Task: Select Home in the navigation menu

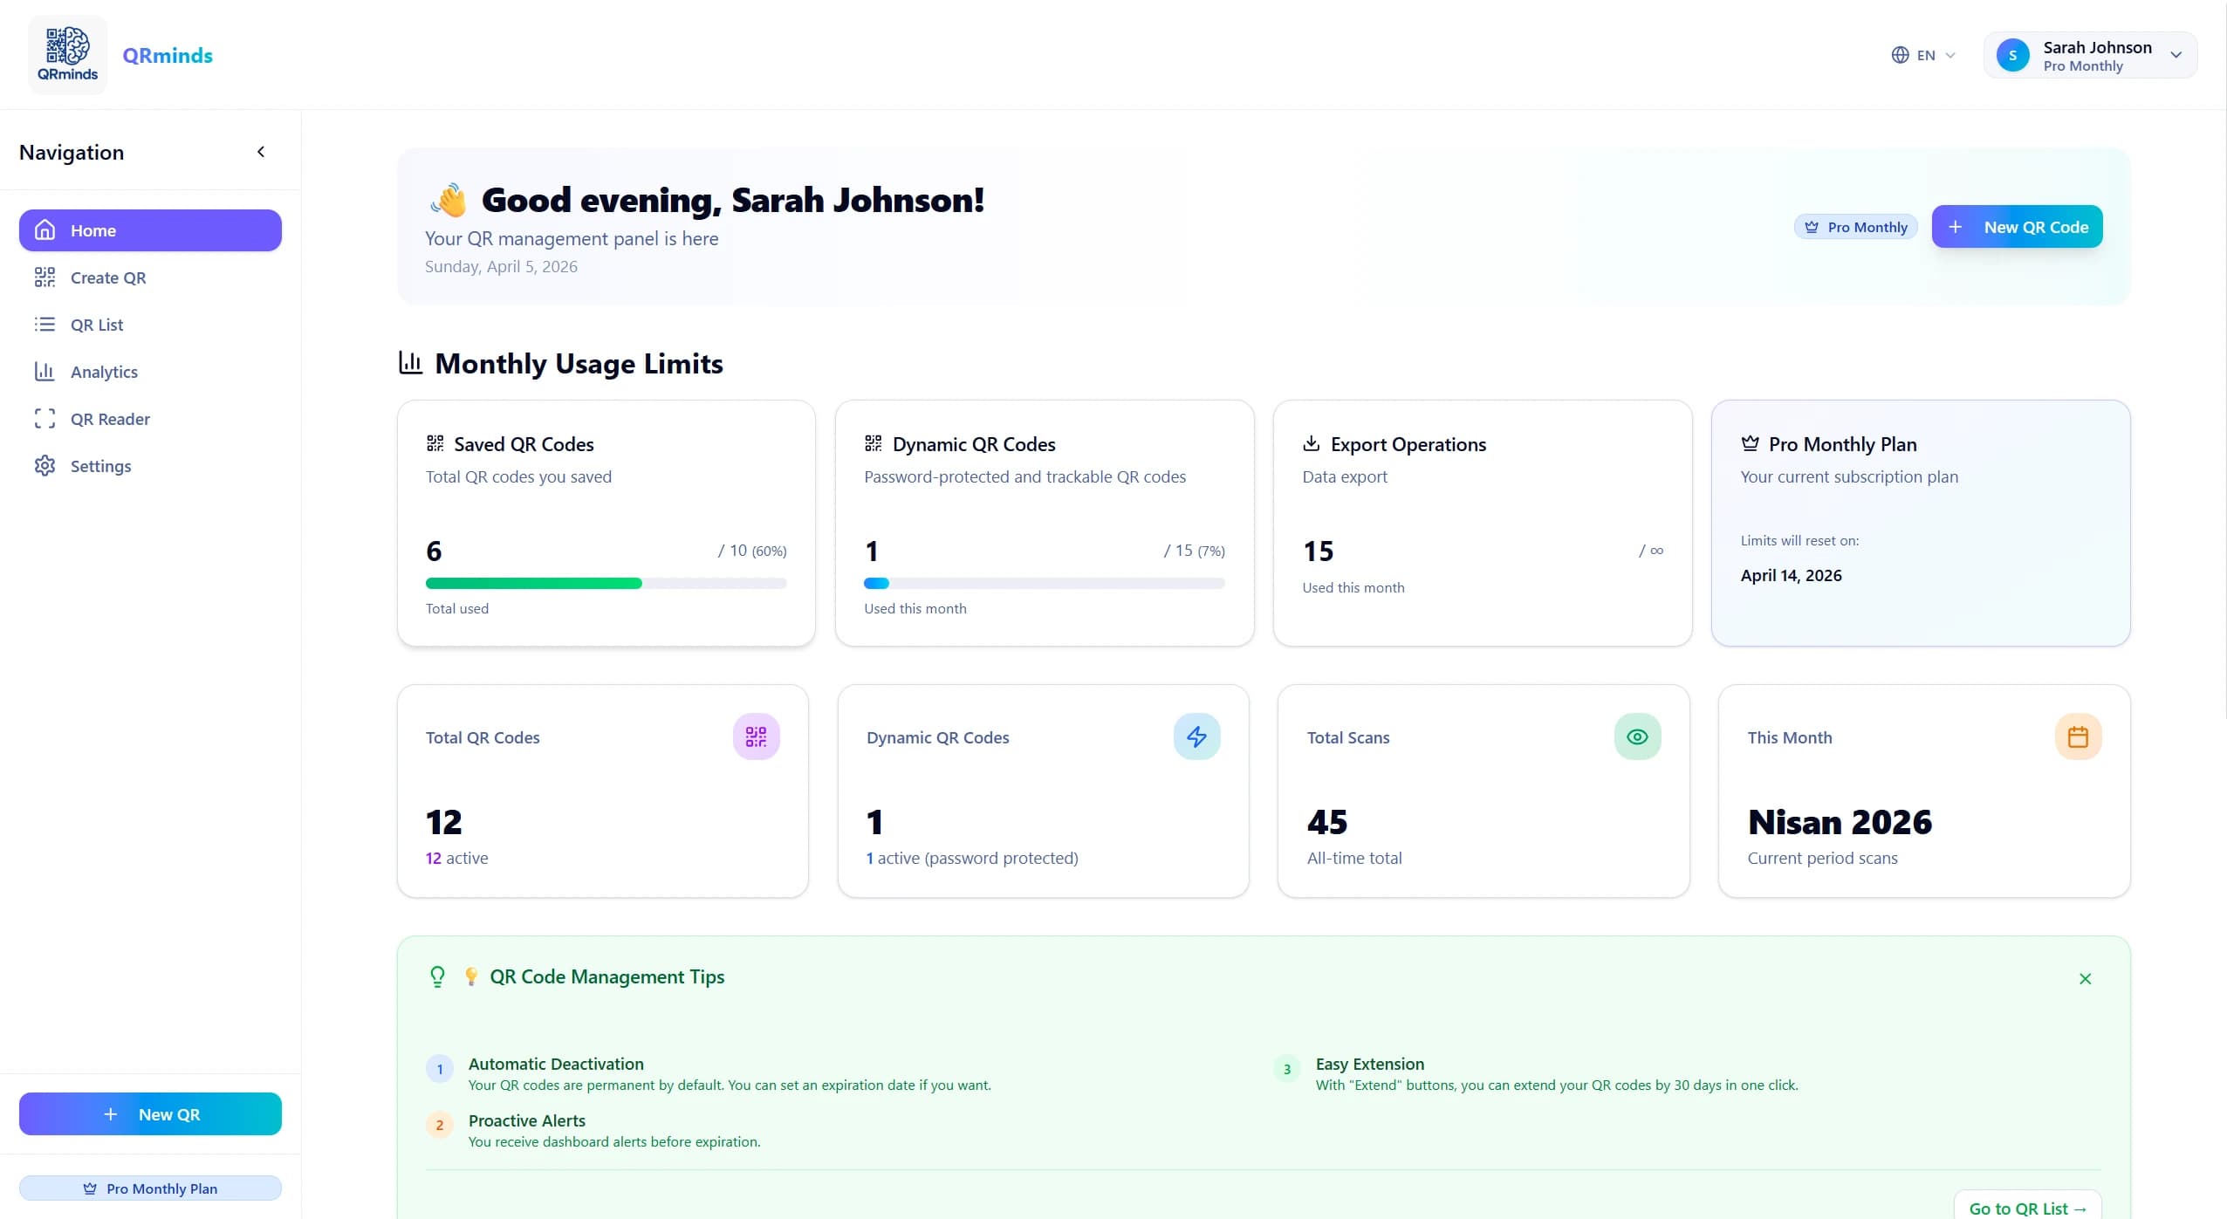Action: (93, 229)
